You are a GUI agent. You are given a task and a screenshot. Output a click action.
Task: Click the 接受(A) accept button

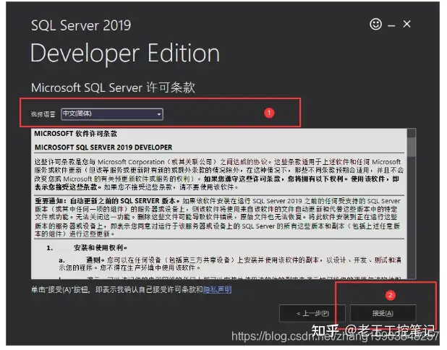pos(383,313)
